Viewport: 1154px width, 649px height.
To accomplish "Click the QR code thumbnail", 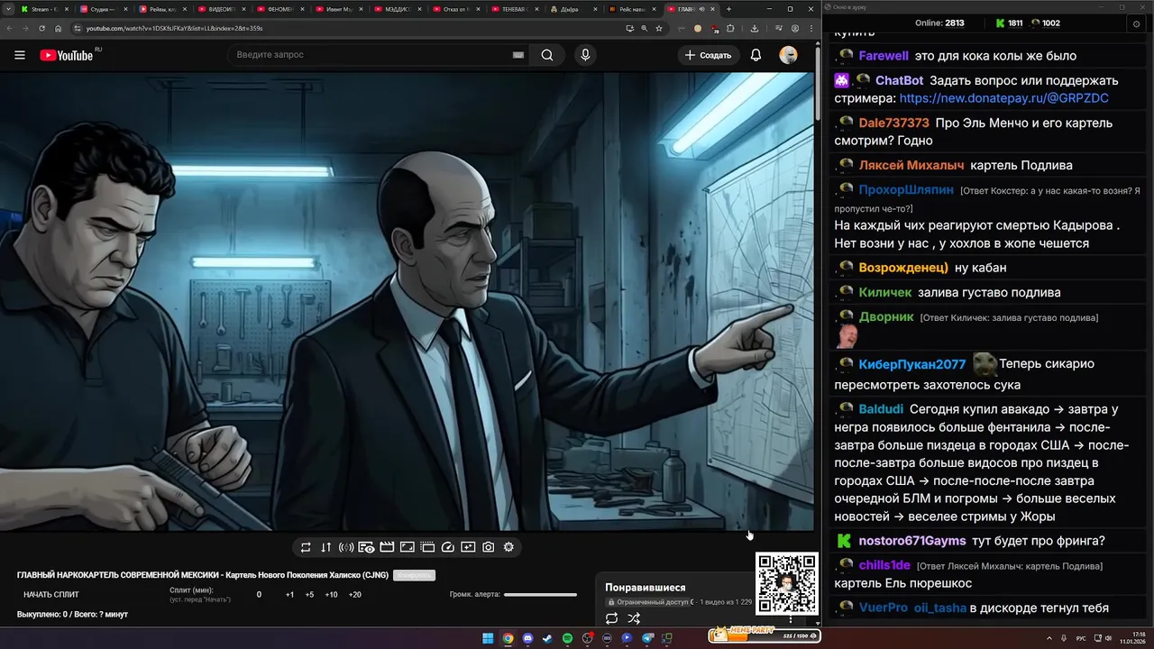I will 787,583.
